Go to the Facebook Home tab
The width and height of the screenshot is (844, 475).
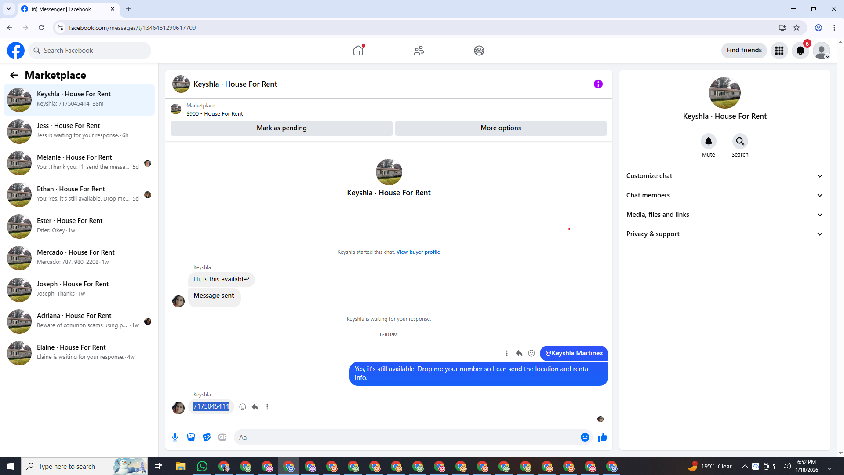[x=358, y=51]
